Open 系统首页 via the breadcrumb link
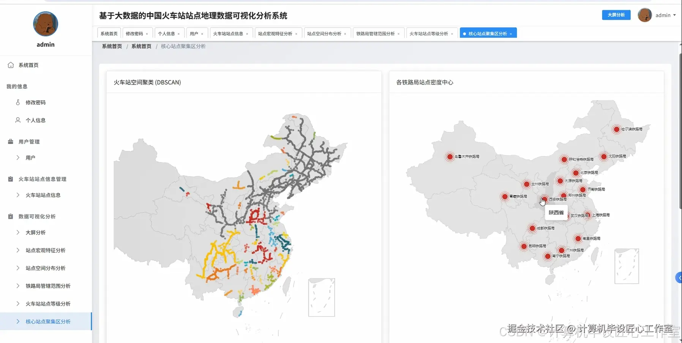The width and height of the screenshot is (682, 343). tap(111, 46)
